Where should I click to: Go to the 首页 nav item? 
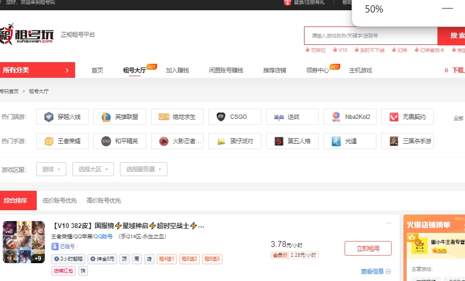coord(97,70)
